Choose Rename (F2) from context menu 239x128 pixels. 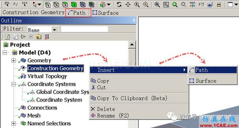[113, 115]
